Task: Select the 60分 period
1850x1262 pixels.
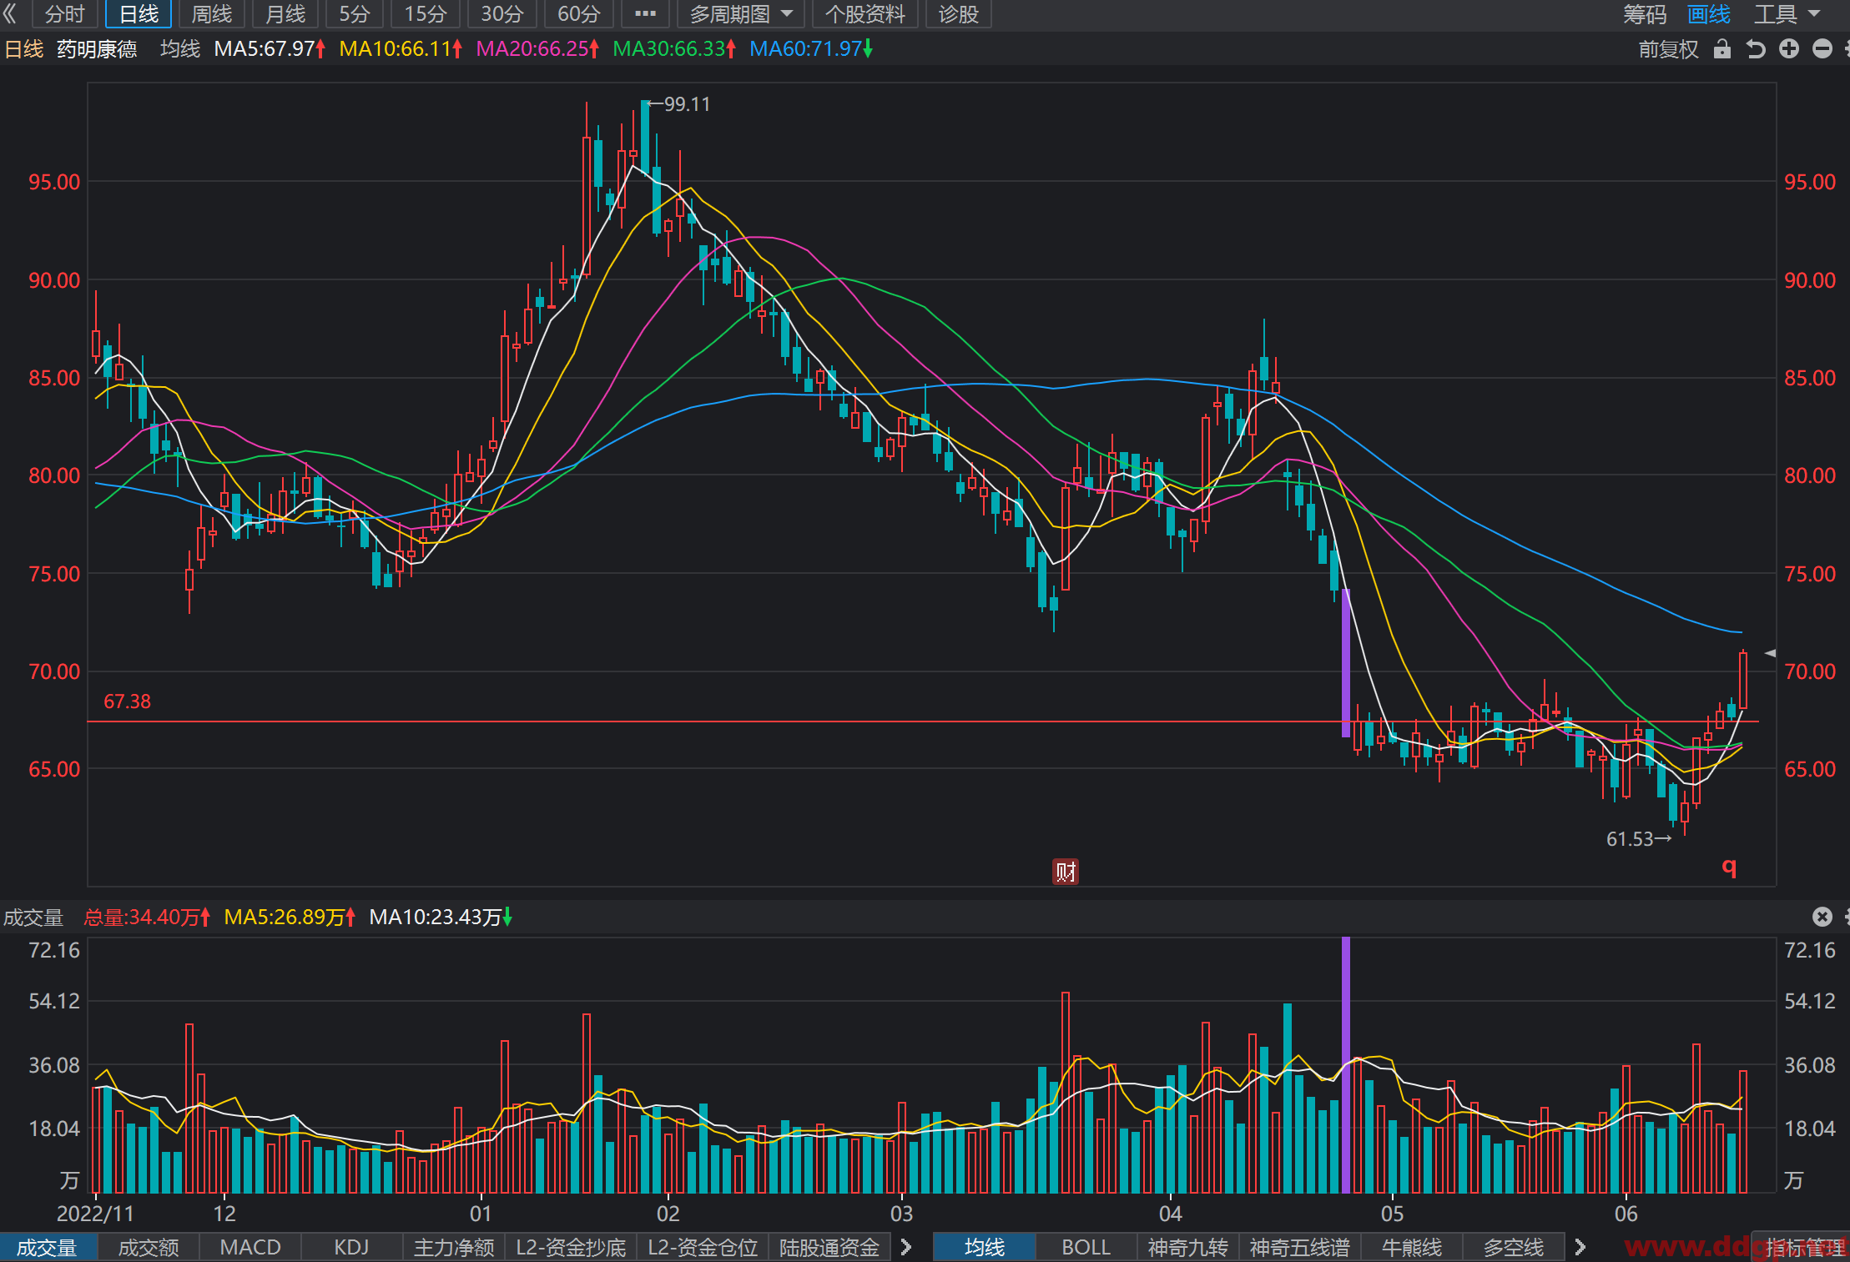Action: [x=579, y=14]
